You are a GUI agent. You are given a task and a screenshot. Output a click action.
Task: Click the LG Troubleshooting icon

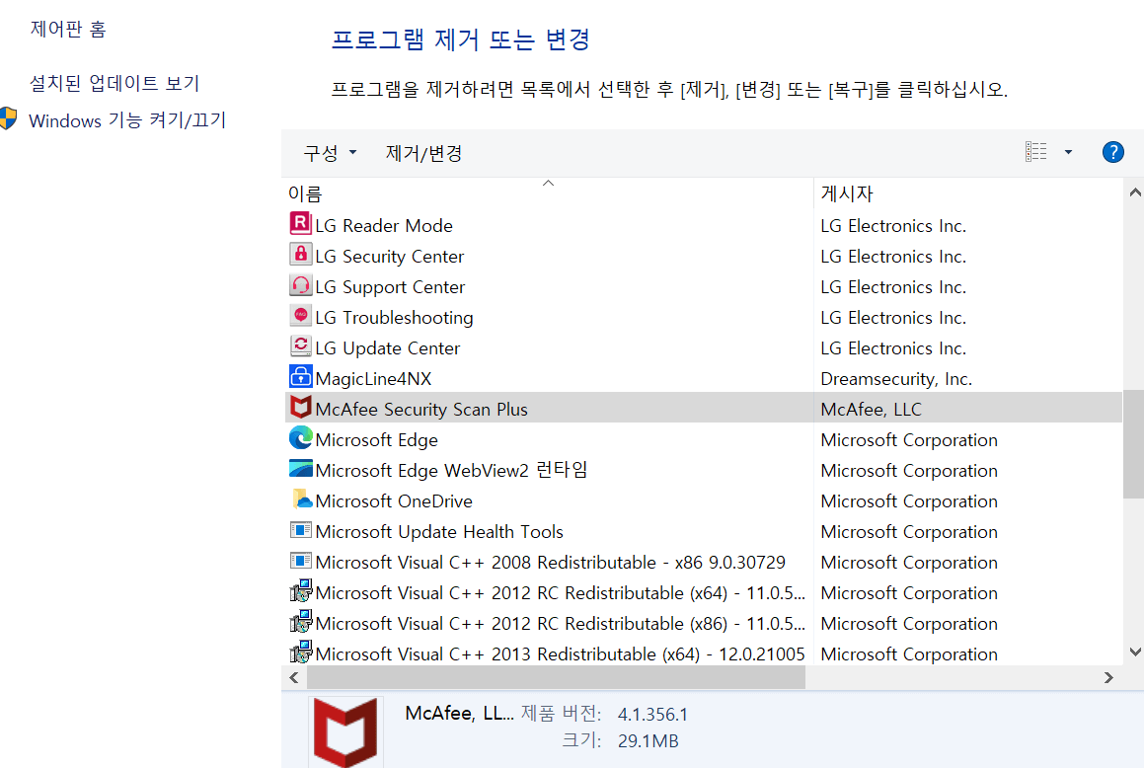(x=301, y=315)
